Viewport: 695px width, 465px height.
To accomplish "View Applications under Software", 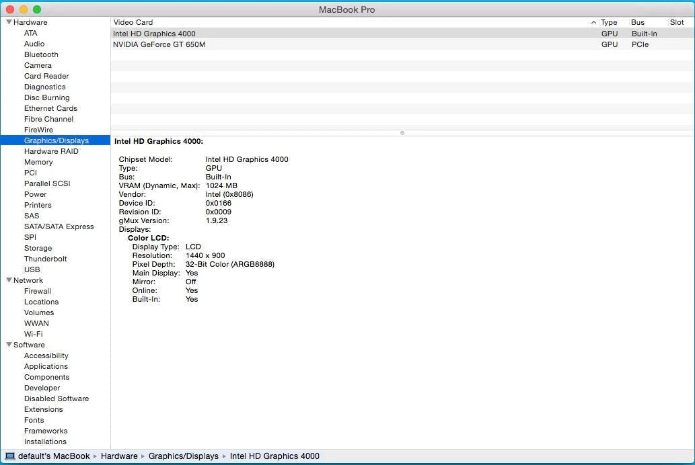I will tap(46, 366).
